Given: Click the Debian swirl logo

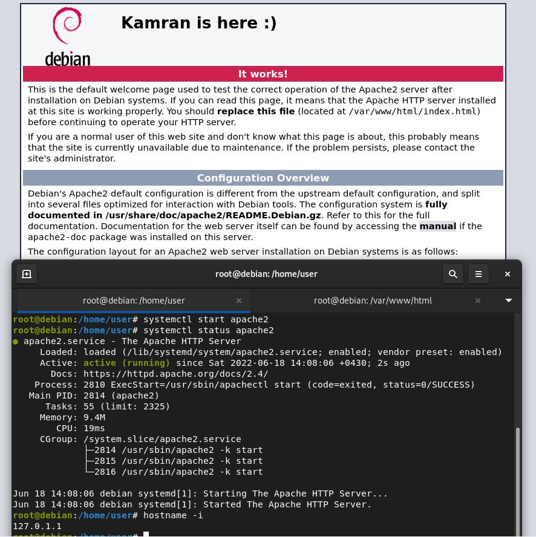Looking at the screenshot, I should pos(67,36).
